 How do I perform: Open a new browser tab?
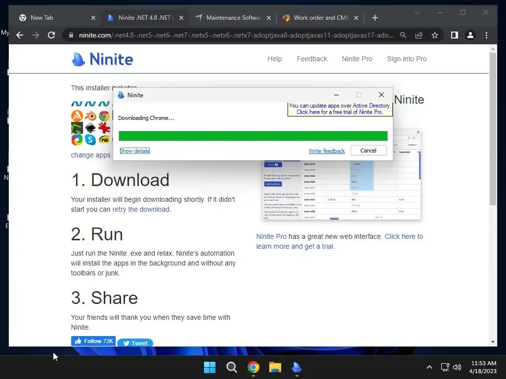(x=375, y=18)
